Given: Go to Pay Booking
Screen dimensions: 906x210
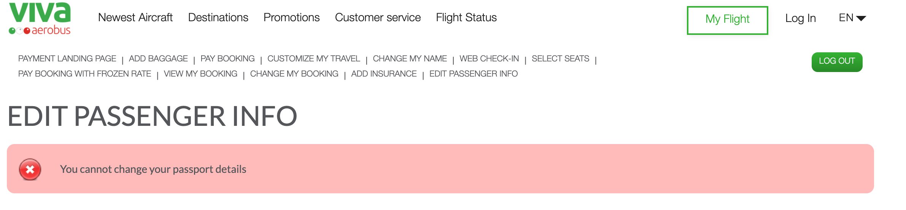Looking at the screenshot, I should pos(227,59).
